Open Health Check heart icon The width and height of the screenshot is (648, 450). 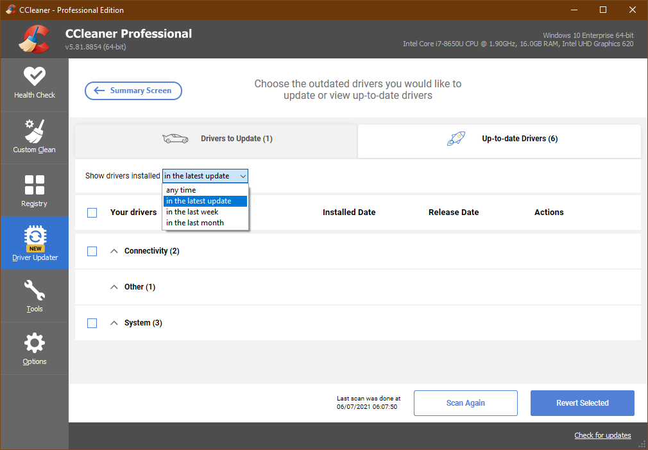[x=34, y=76]
